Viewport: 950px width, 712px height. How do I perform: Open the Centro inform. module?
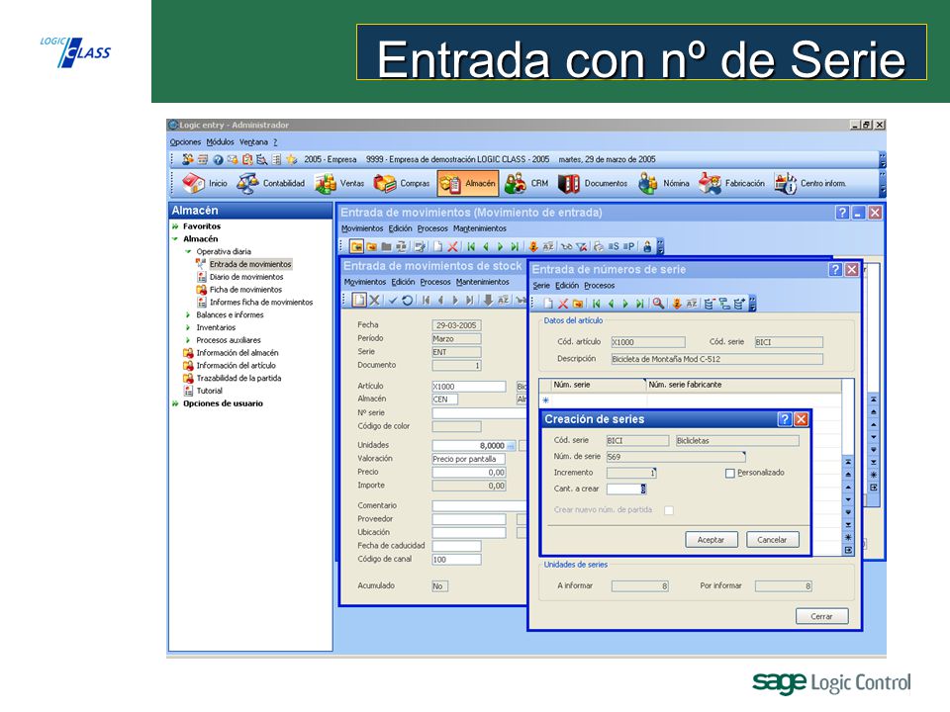tap(810, 183)
